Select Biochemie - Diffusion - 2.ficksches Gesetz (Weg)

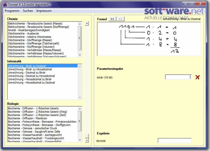tap(43, 112)
